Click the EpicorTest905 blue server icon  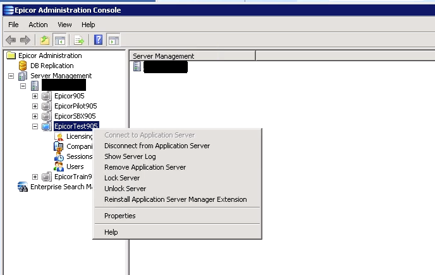pos(47,126)
